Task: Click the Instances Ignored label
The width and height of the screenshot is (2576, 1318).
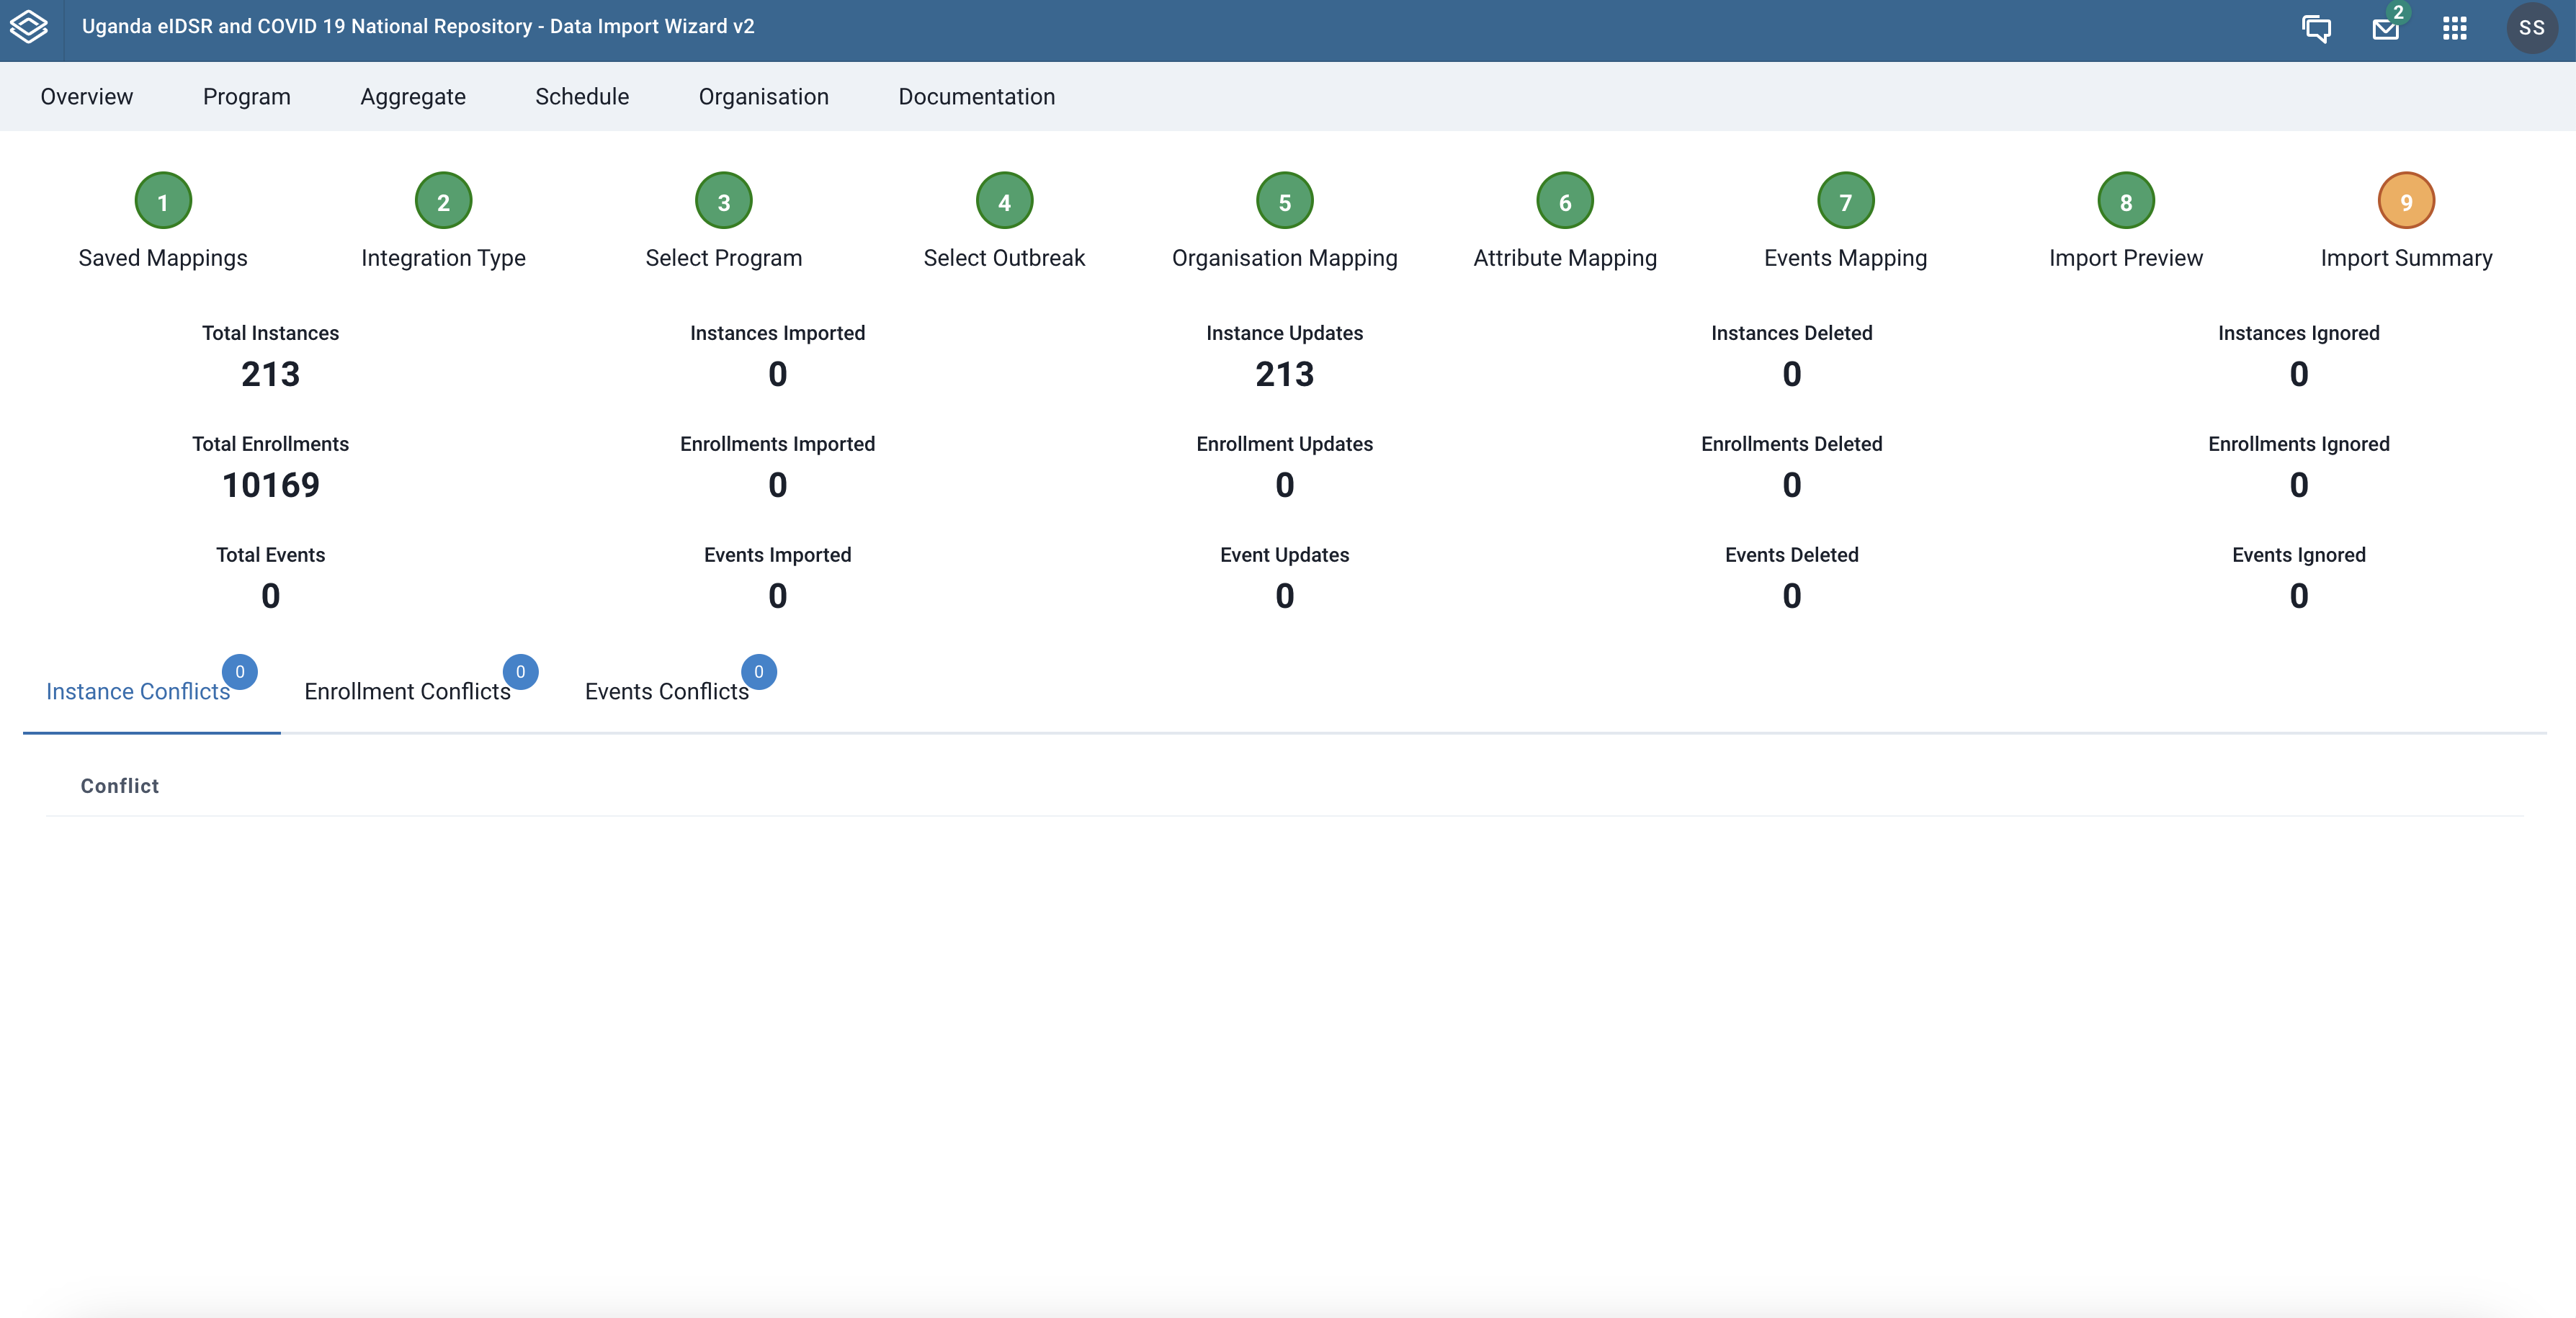Action: 2299,333
